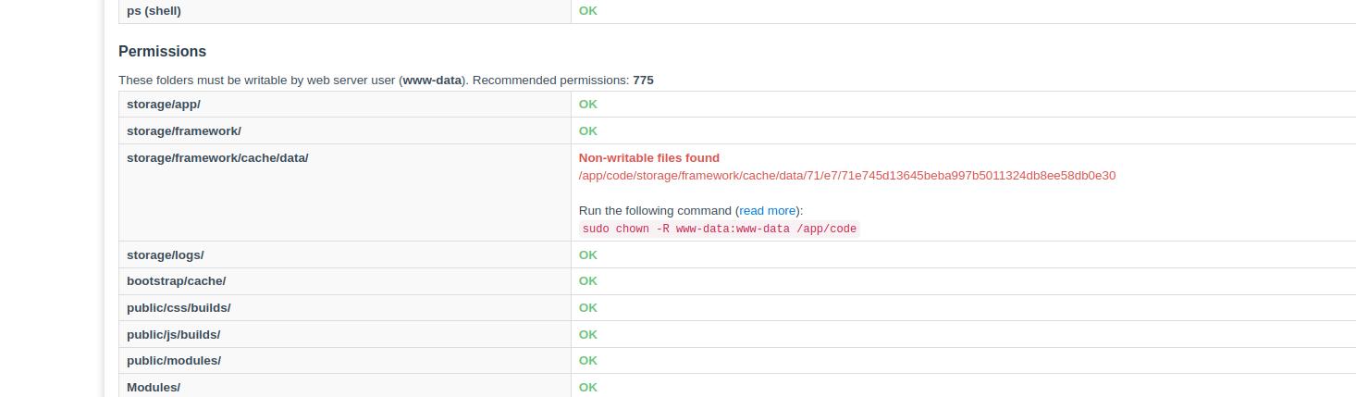
Task: Select the storage/logs/ row label
Action: click(x=166, y=255)
